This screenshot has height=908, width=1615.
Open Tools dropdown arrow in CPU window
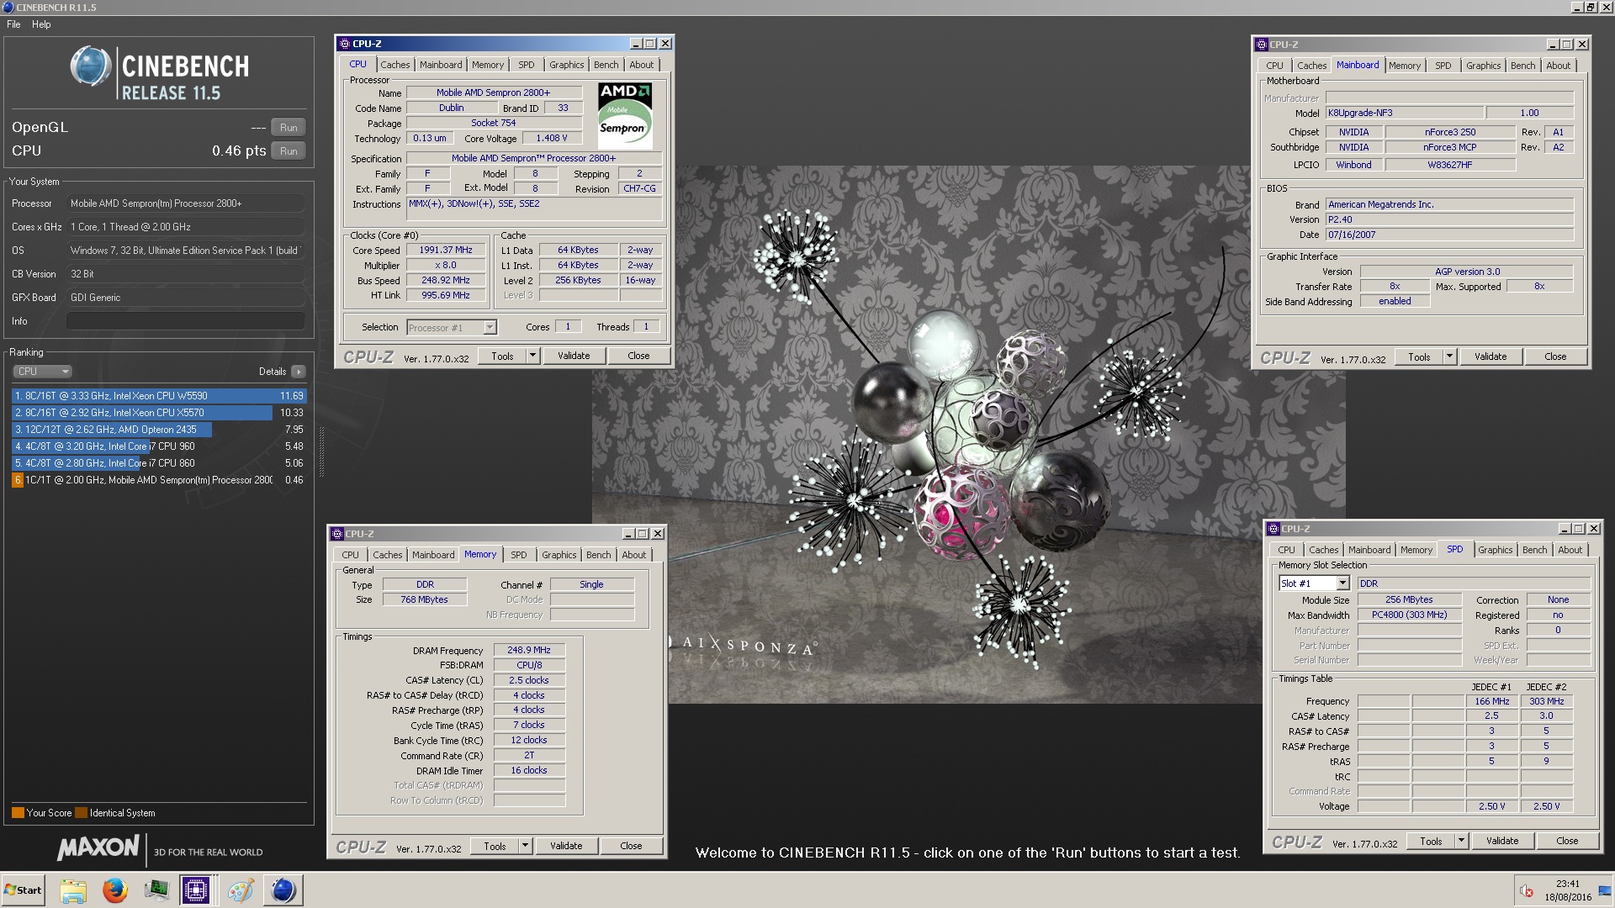(x=532, y=356)
